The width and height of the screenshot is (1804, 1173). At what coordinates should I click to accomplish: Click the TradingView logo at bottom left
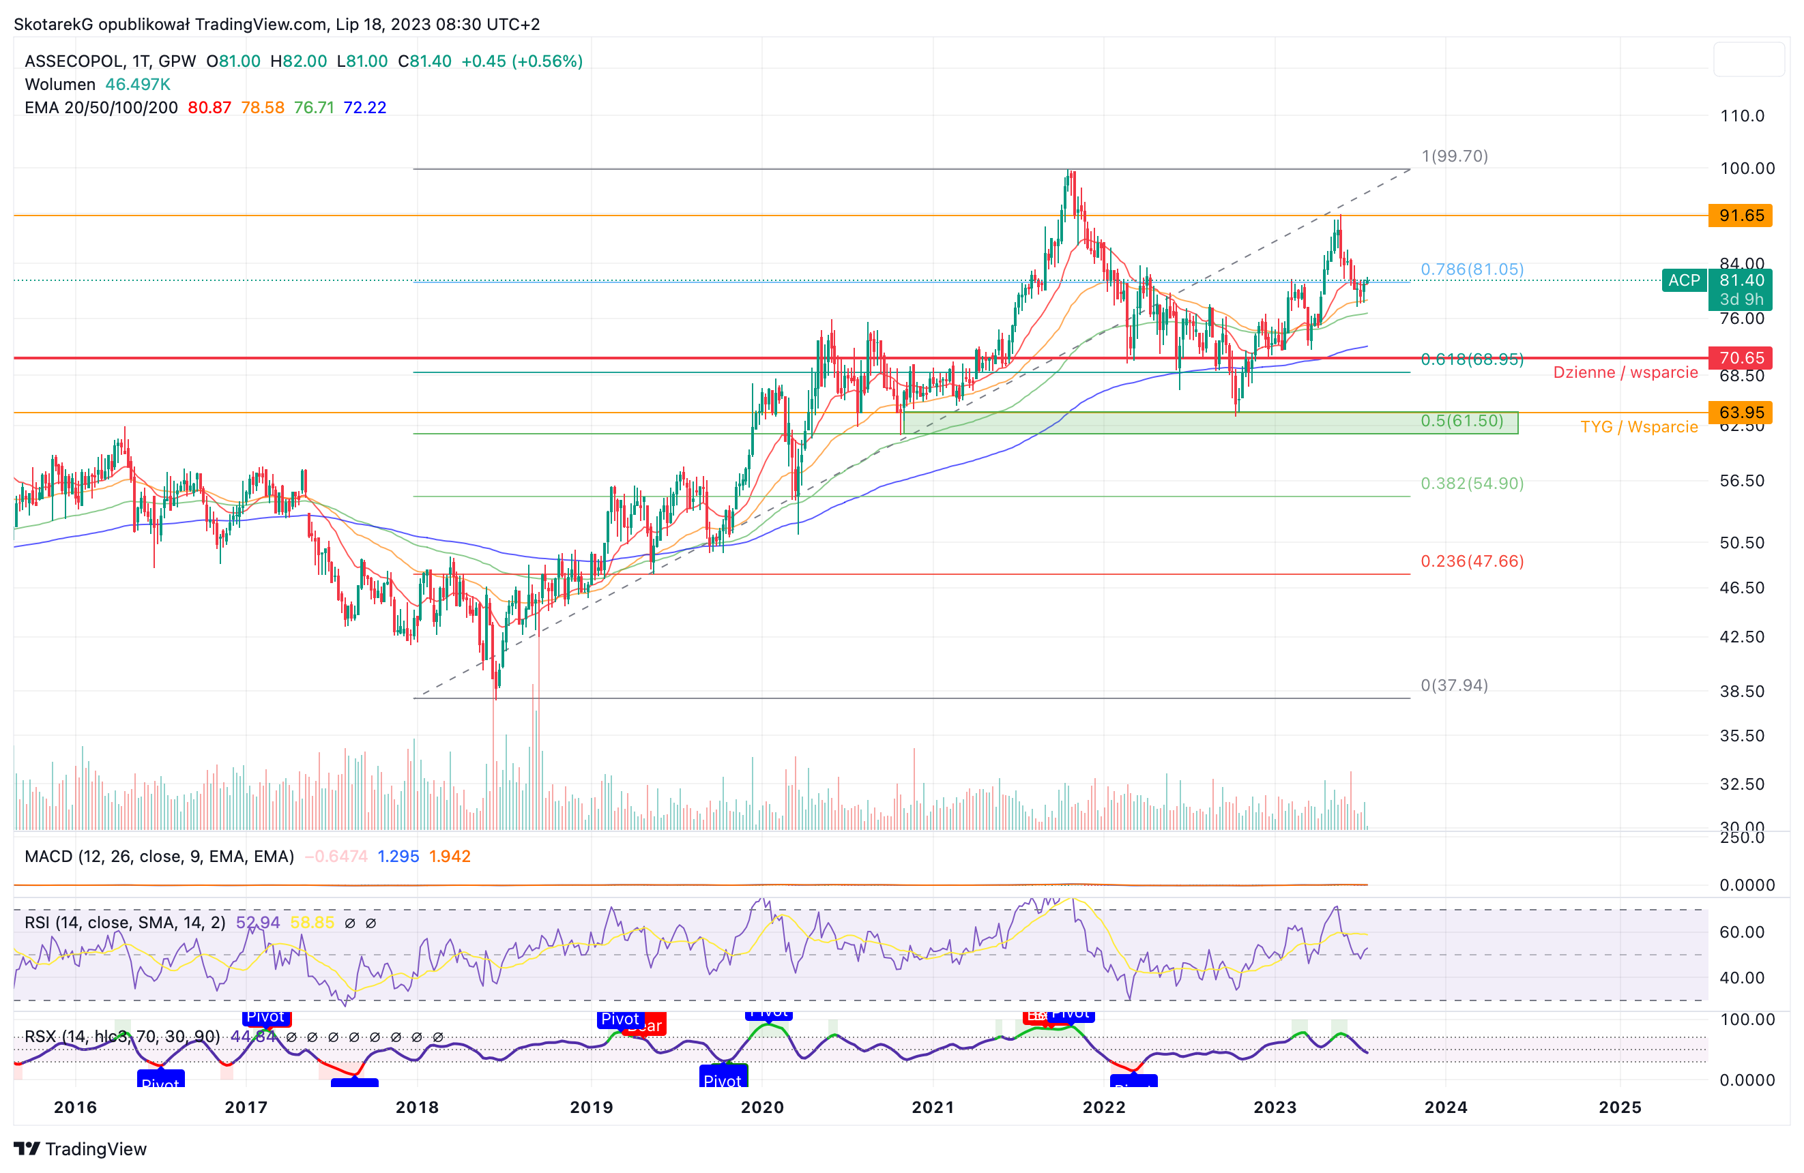click(x=81, y=1148)
